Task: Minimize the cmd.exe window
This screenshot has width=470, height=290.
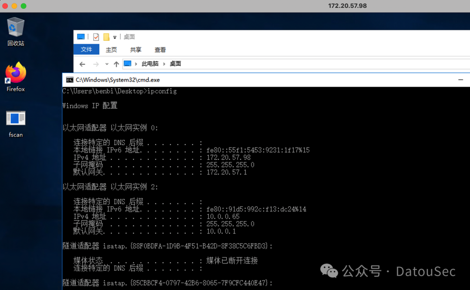Action: (x=461, y=80)
